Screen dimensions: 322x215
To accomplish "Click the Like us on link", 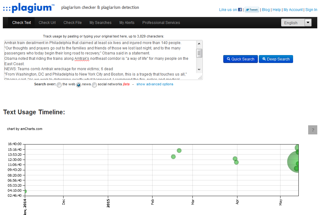I will tap(228, 10).
